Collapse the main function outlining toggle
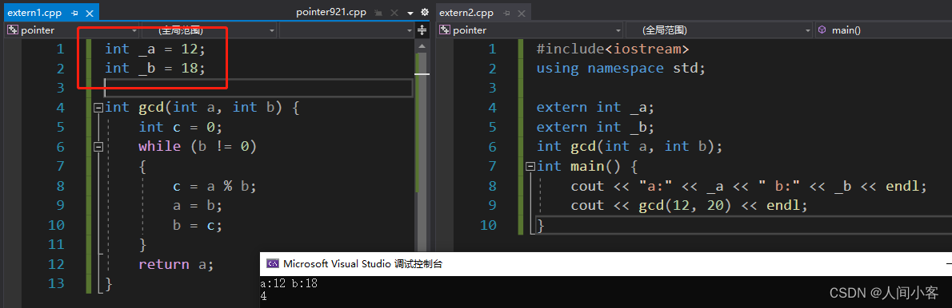 click(530, 166)
